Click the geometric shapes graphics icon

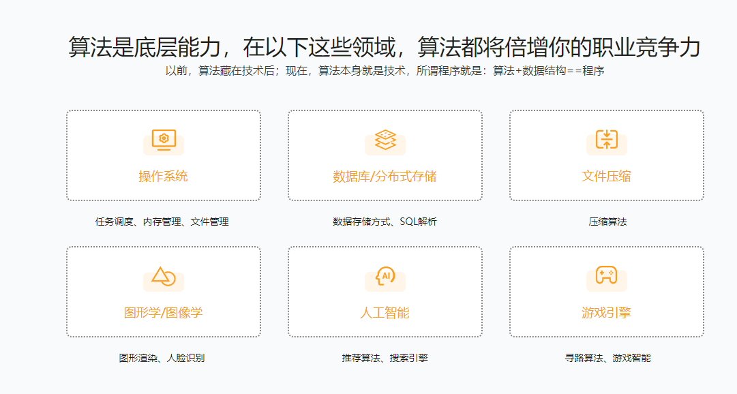pyautogui.click(x=162, y=275)
